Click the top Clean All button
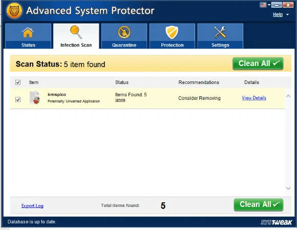297x230 pixels. tap(258, 64)
